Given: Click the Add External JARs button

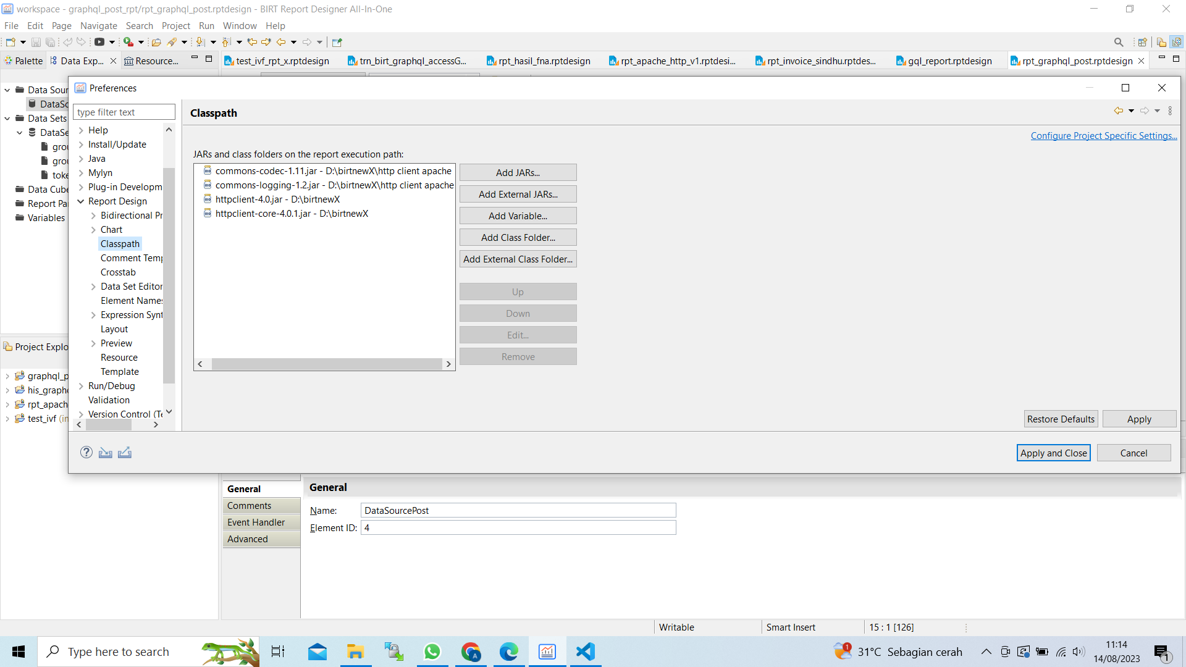Looking at the screenshot, I should pos(518,195).
